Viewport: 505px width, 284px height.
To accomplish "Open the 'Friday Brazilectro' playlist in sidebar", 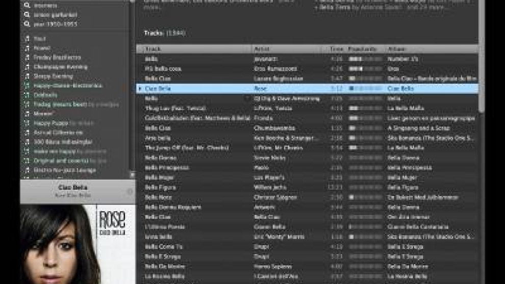I will (57, 58).
